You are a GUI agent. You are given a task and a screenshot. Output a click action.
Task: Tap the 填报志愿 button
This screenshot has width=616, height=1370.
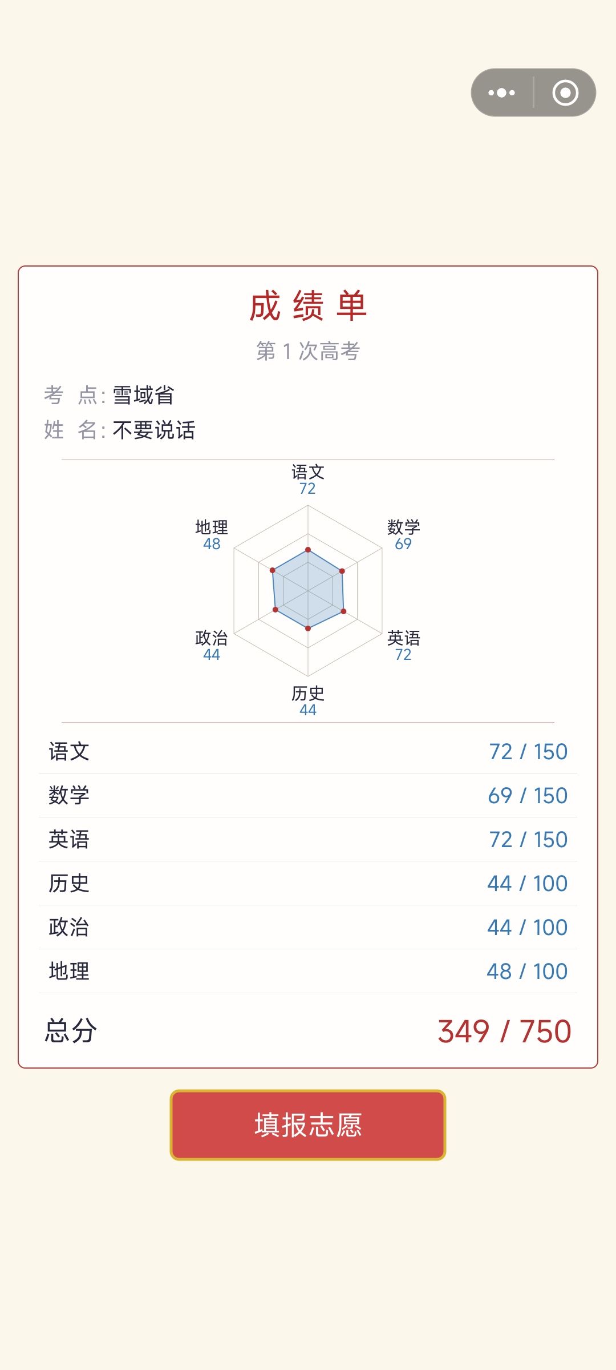pyautogui.click(x=308, y=1125)
